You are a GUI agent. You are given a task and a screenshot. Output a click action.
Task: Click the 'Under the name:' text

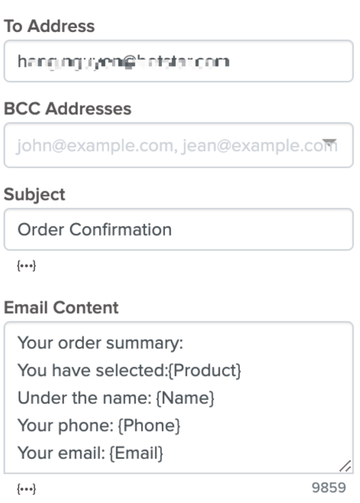click(83, 398)
